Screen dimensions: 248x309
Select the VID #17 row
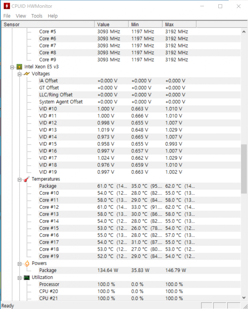click(x=139, y=158)
